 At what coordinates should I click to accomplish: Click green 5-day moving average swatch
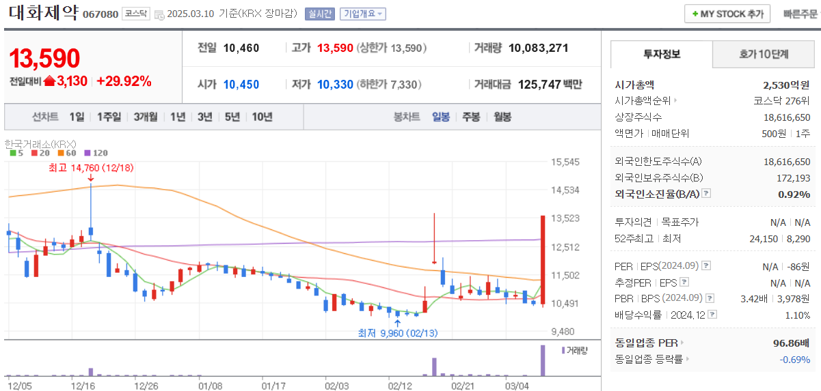tap(13, 154)
